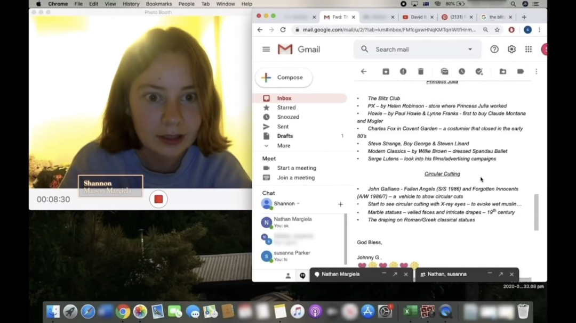576x323 pixels.
Task: Open the History menu
Action: click(x=131, y=4)
